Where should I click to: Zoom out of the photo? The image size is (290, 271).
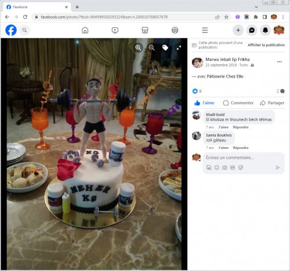152,47
